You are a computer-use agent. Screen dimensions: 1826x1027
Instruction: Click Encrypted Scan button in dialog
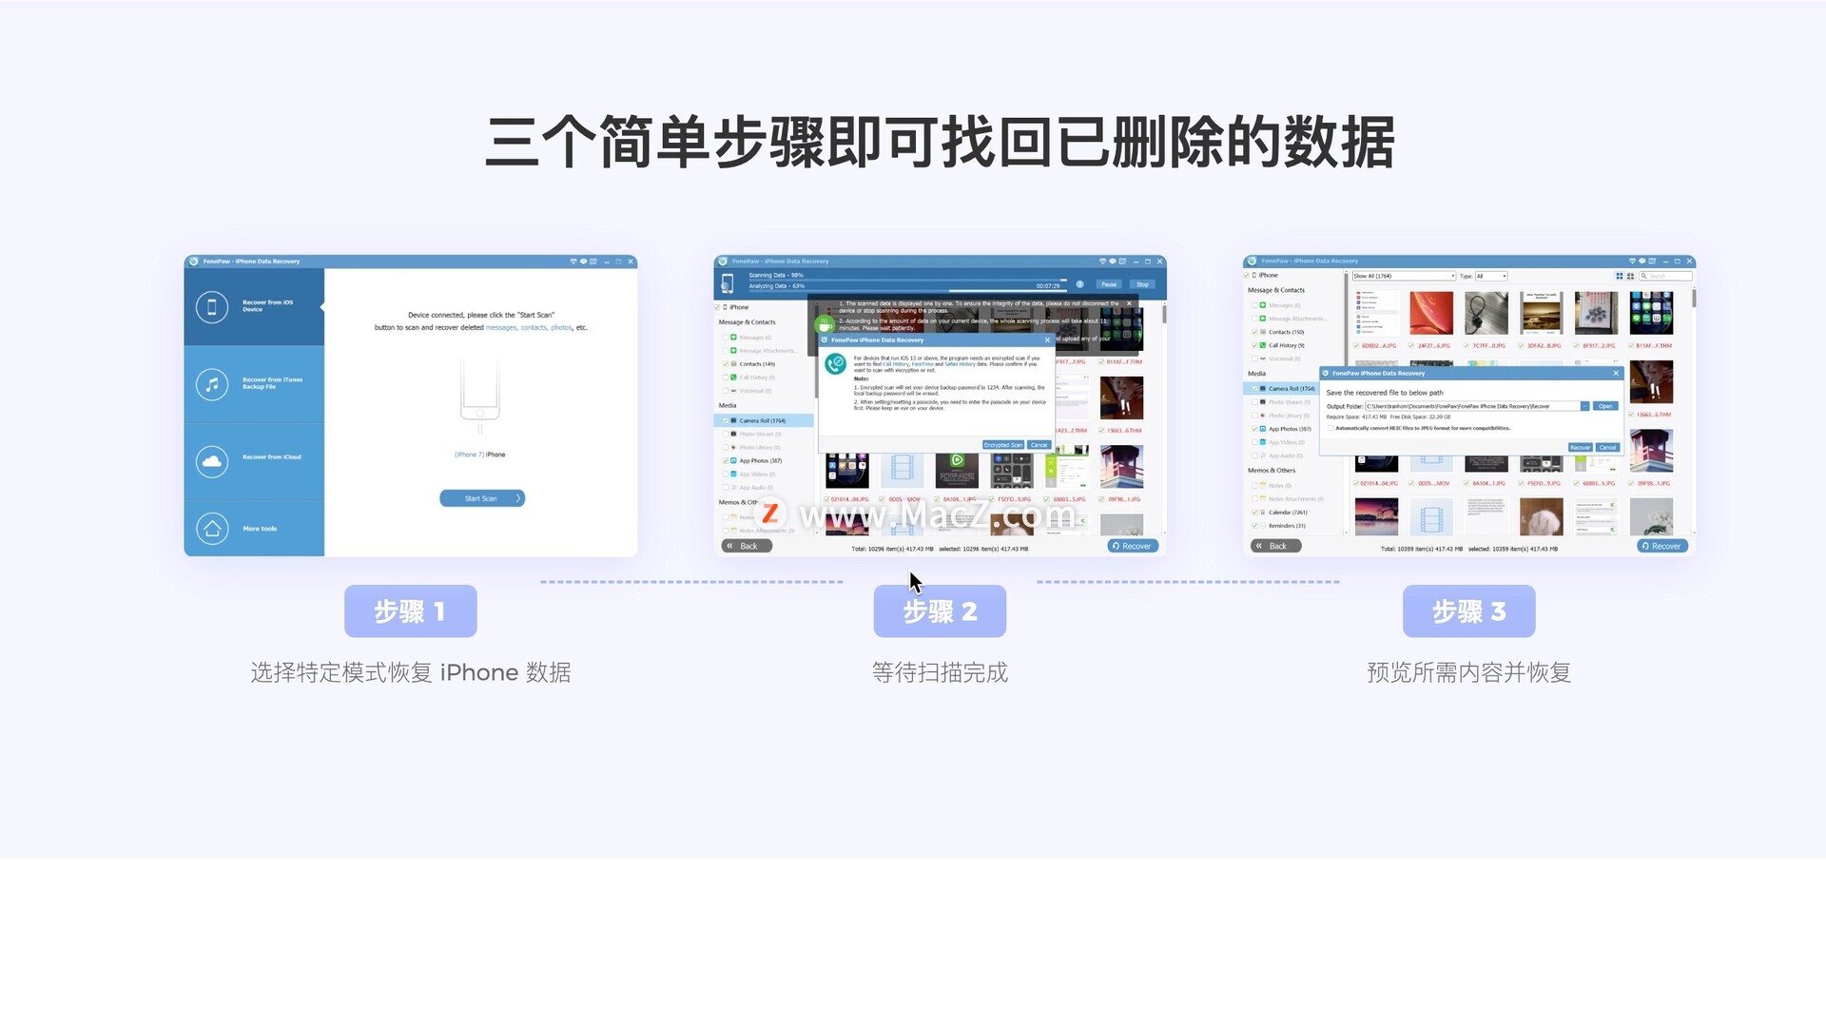point(1002,445)
